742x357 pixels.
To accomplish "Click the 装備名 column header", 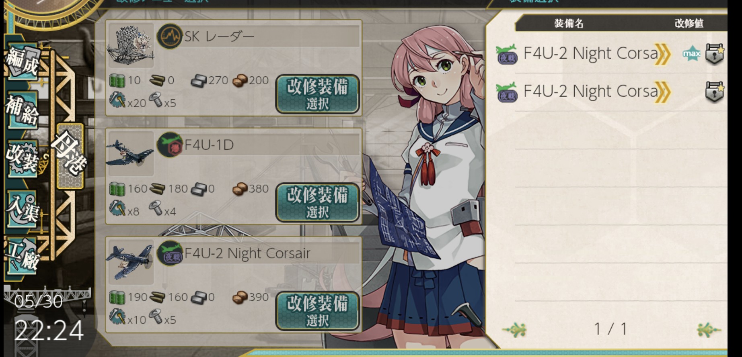I will point(569,23).
